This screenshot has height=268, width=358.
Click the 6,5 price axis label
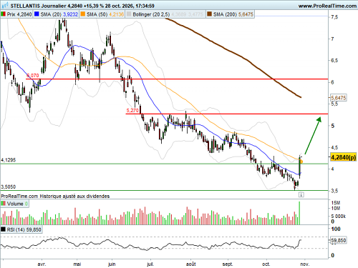(x=334, y=61)
